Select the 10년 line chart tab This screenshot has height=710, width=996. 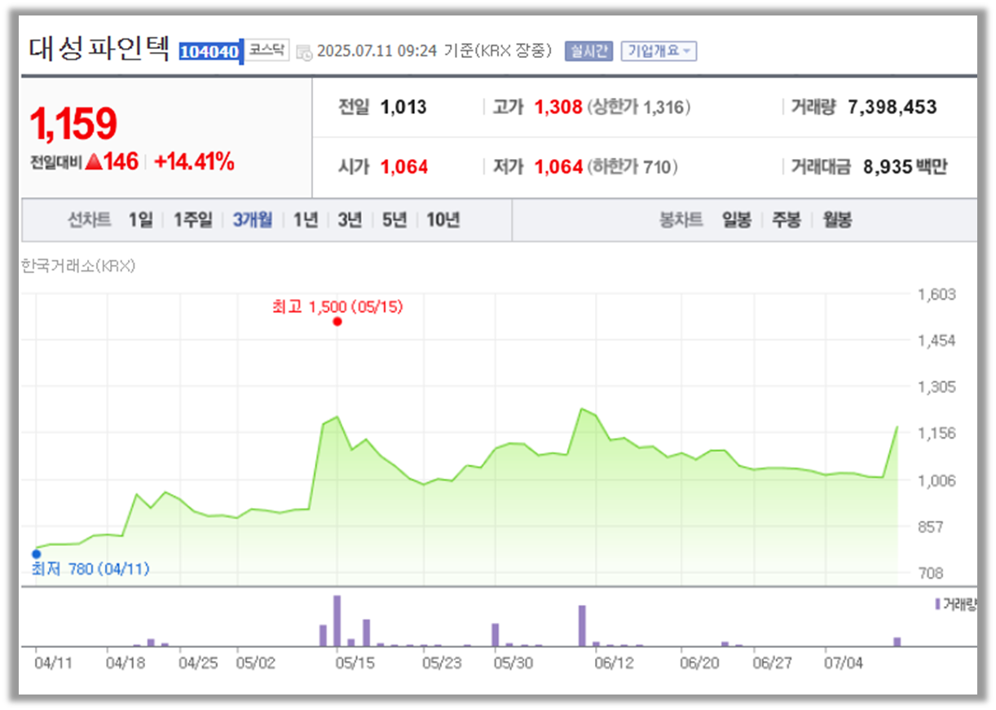pyautogui.click(x=443, y=219)
